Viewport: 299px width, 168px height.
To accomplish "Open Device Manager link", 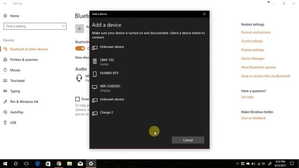I will pos(253,59).
